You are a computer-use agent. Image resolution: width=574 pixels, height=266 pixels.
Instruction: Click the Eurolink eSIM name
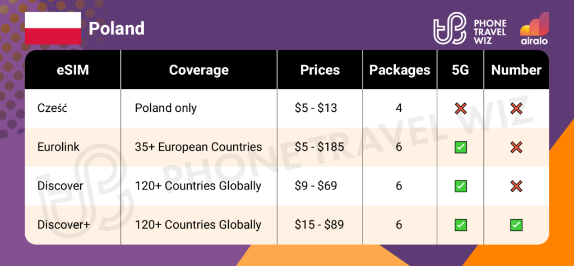click(59, 147)
